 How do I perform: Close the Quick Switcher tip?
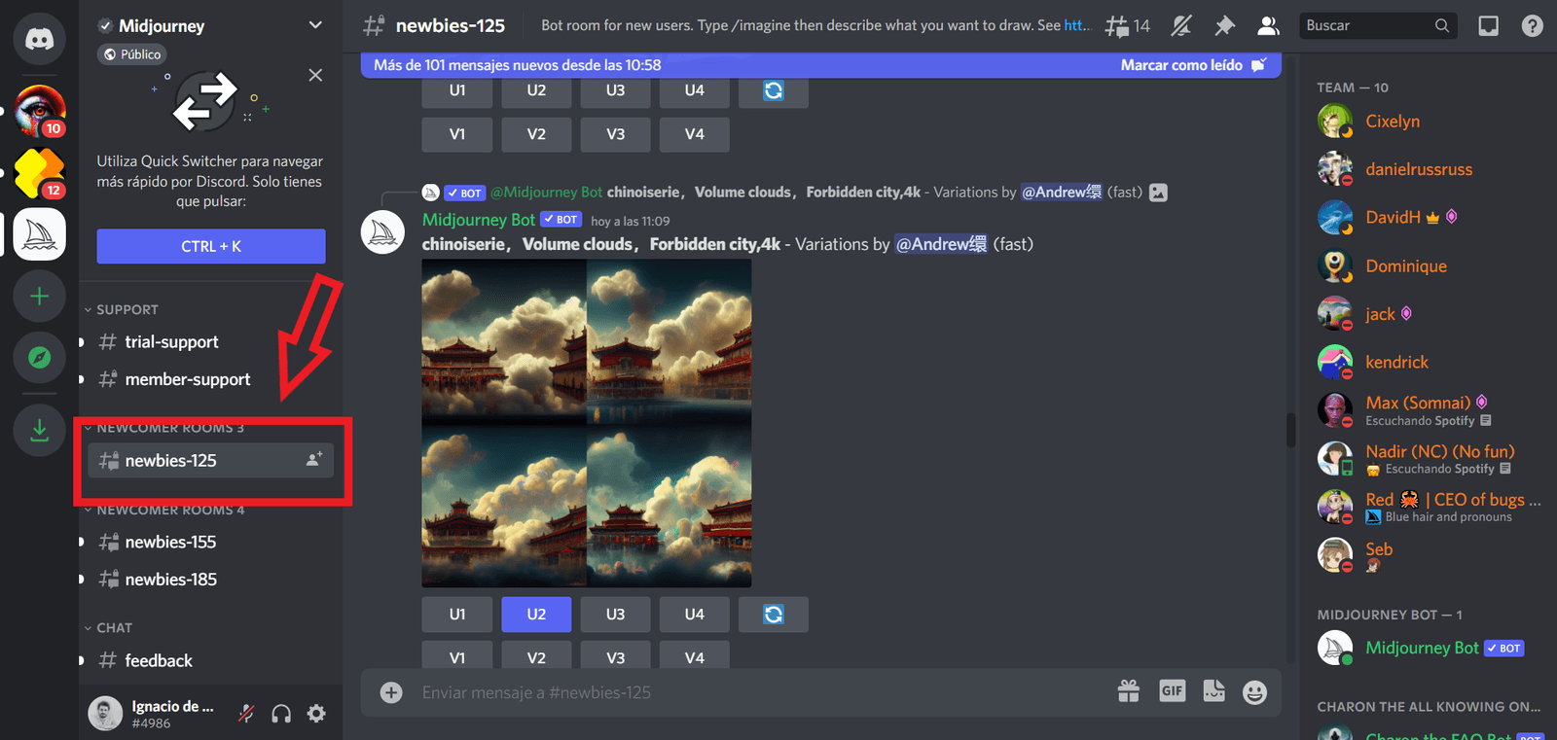(315, 75)
